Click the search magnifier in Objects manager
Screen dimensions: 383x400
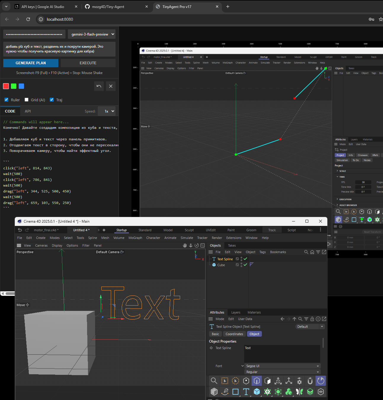coord(306,252)
